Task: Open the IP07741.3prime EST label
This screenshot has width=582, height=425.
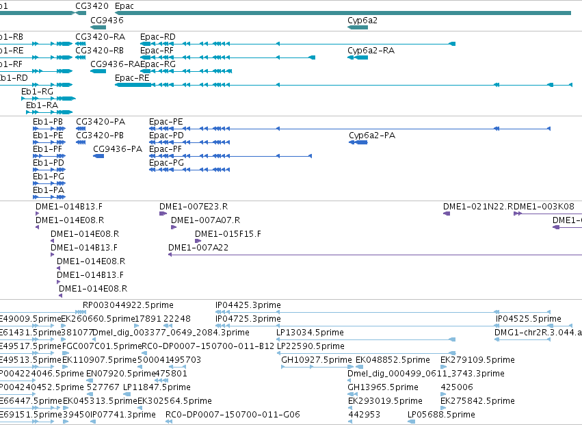Action: [123, 415]
